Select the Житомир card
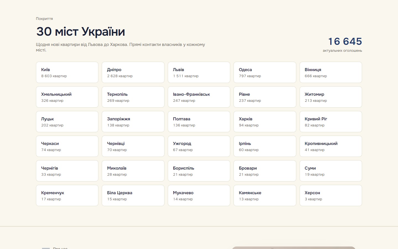 point(331,97)
